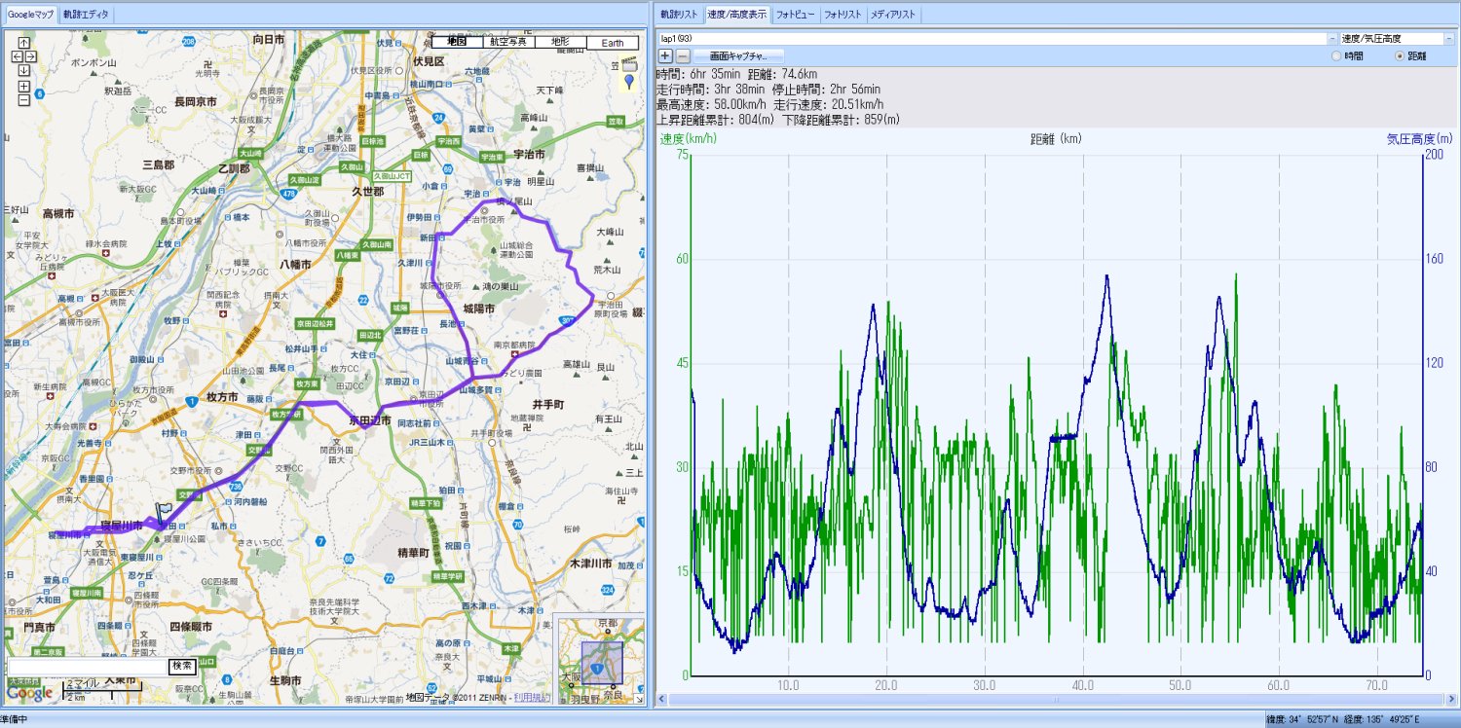Click the 時間: 6hr 35min statistic

698,74
